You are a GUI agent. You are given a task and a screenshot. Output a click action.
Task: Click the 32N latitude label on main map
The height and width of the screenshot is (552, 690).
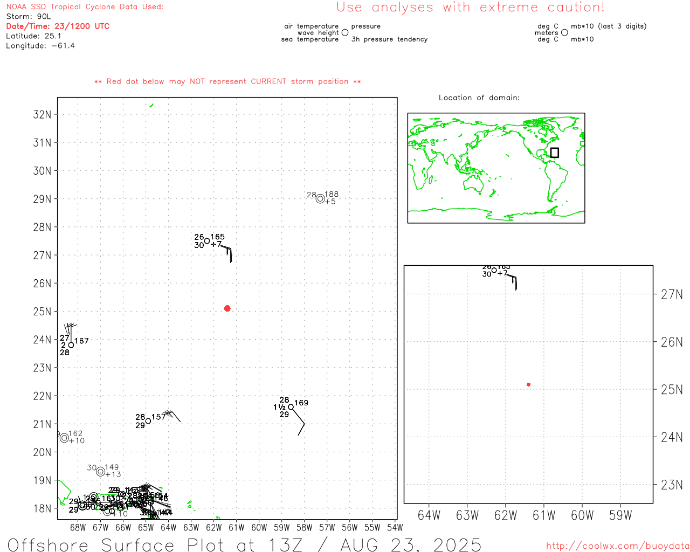(x=42, y=114)
